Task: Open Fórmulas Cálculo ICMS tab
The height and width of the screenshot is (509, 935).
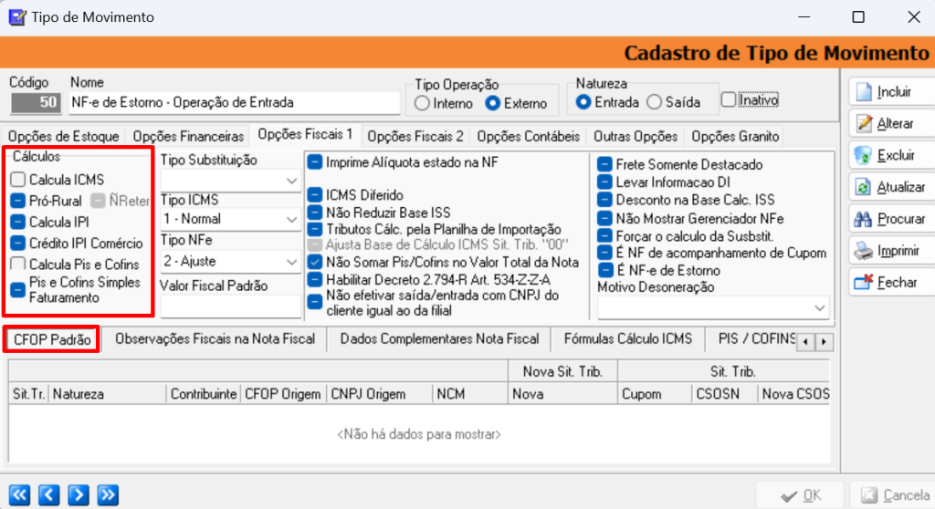Action: pyautogui.click(x=628, y=339)
